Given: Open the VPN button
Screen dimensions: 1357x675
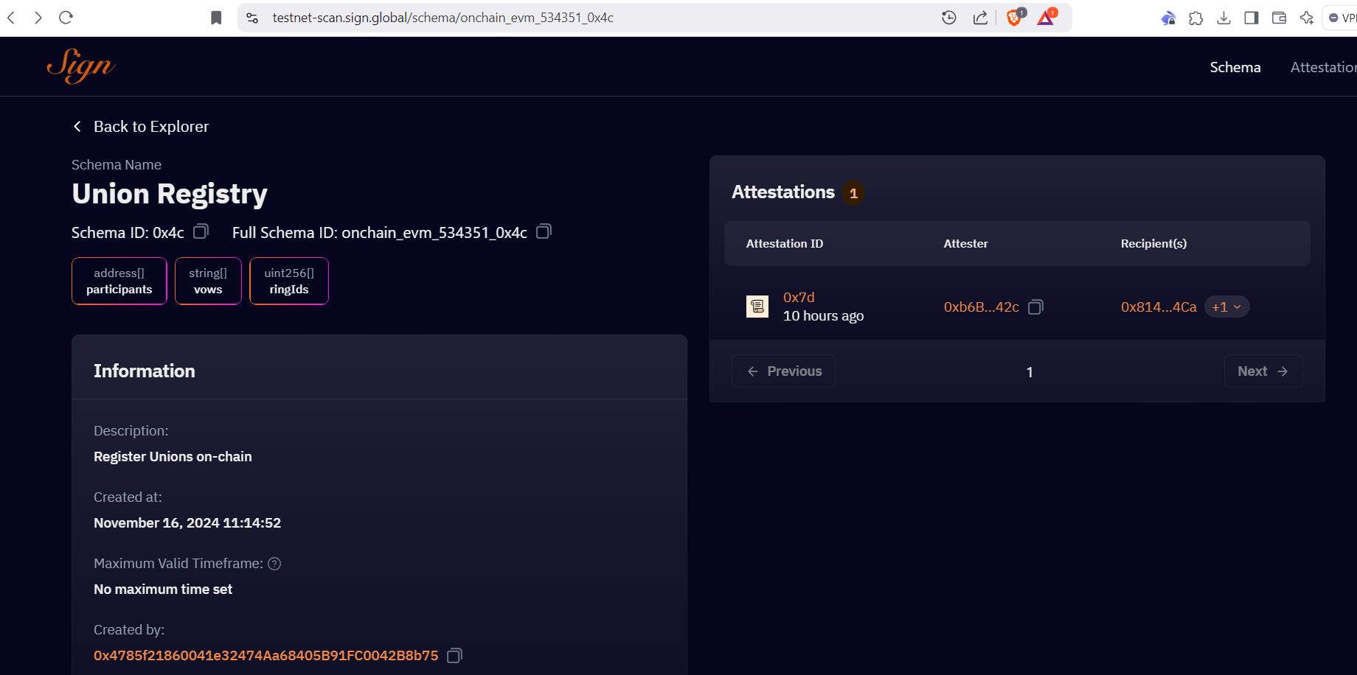Looking at the screenshot, I should (x=1341, y=18).
